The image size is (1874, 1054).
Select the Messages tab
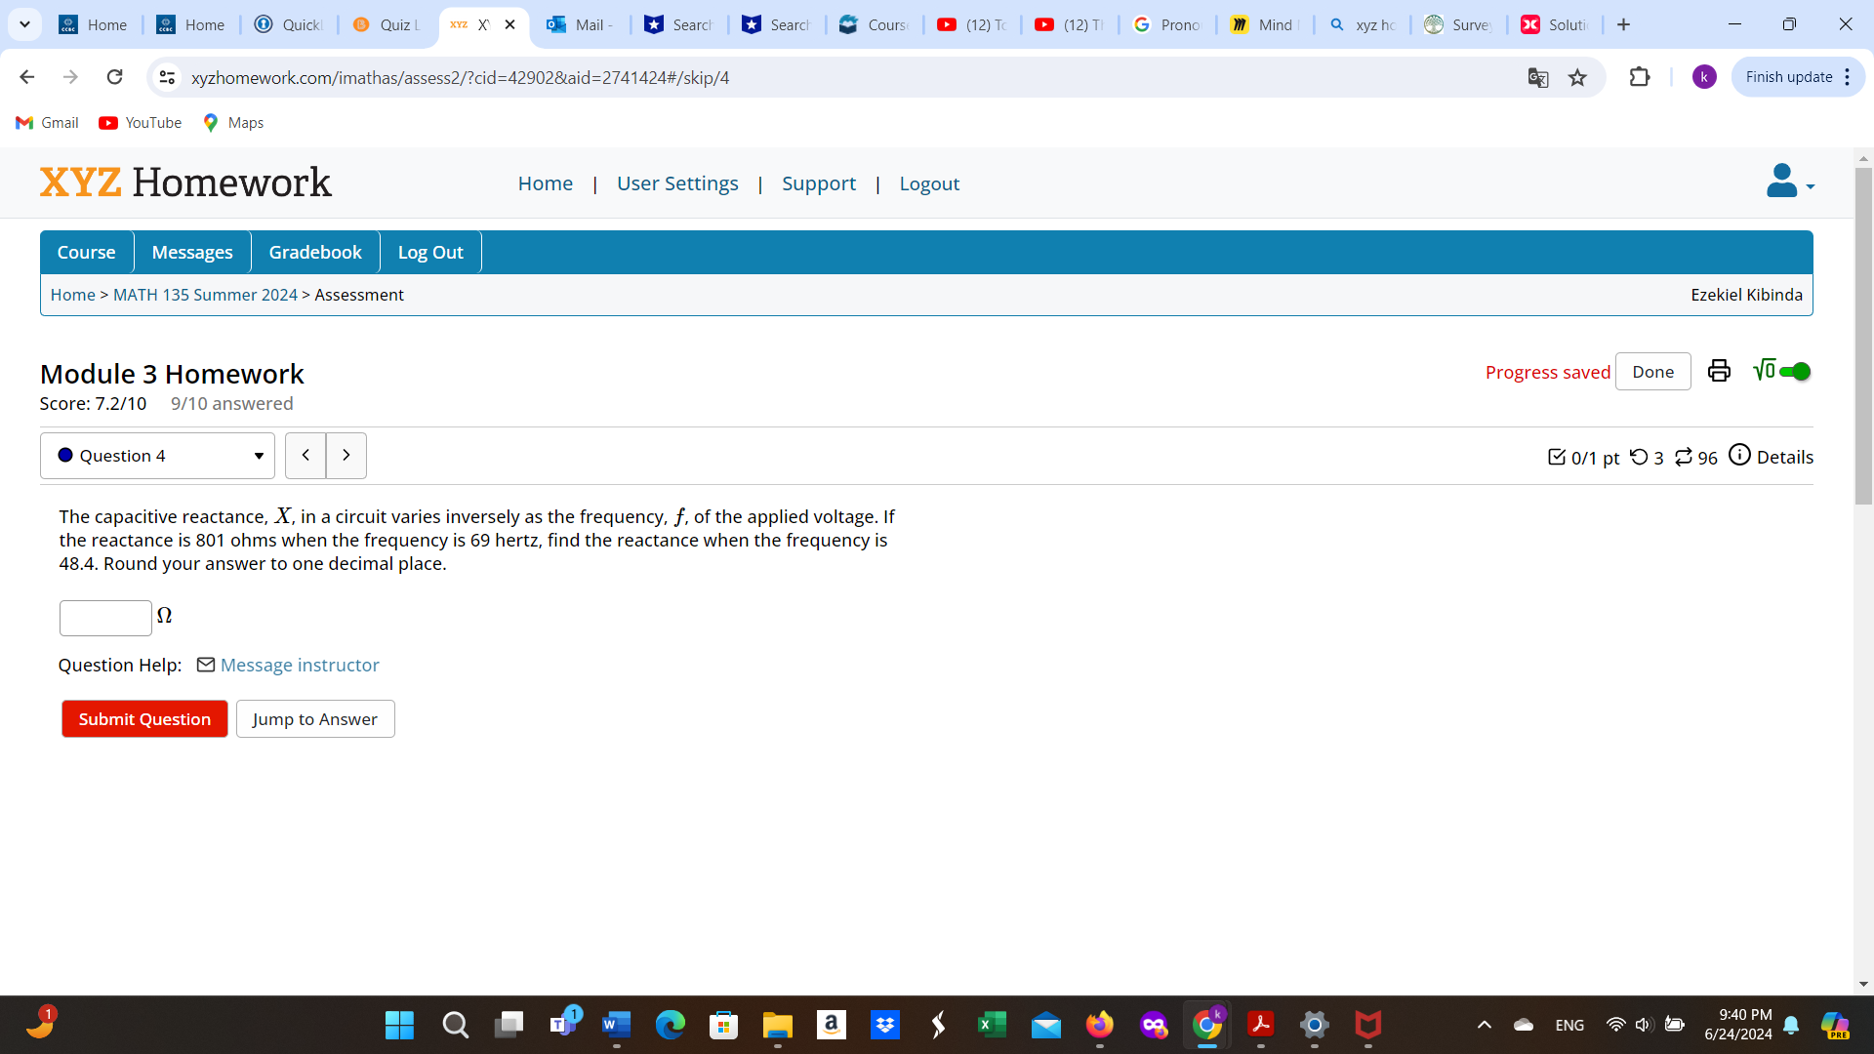tap(191, 251)
